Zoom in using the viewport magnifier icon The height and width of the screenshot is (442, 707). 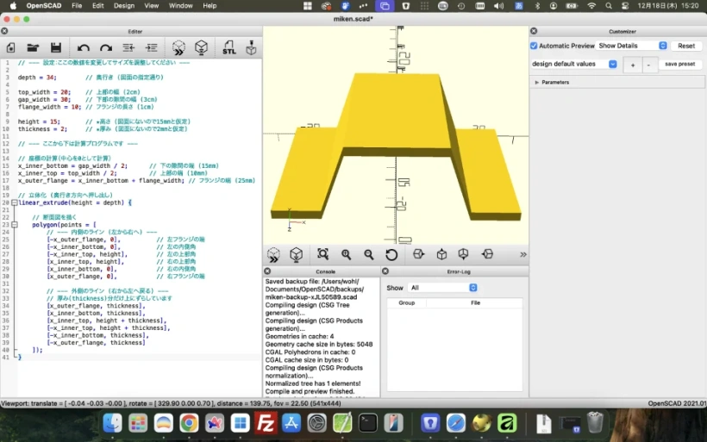(x=346, y=254)
